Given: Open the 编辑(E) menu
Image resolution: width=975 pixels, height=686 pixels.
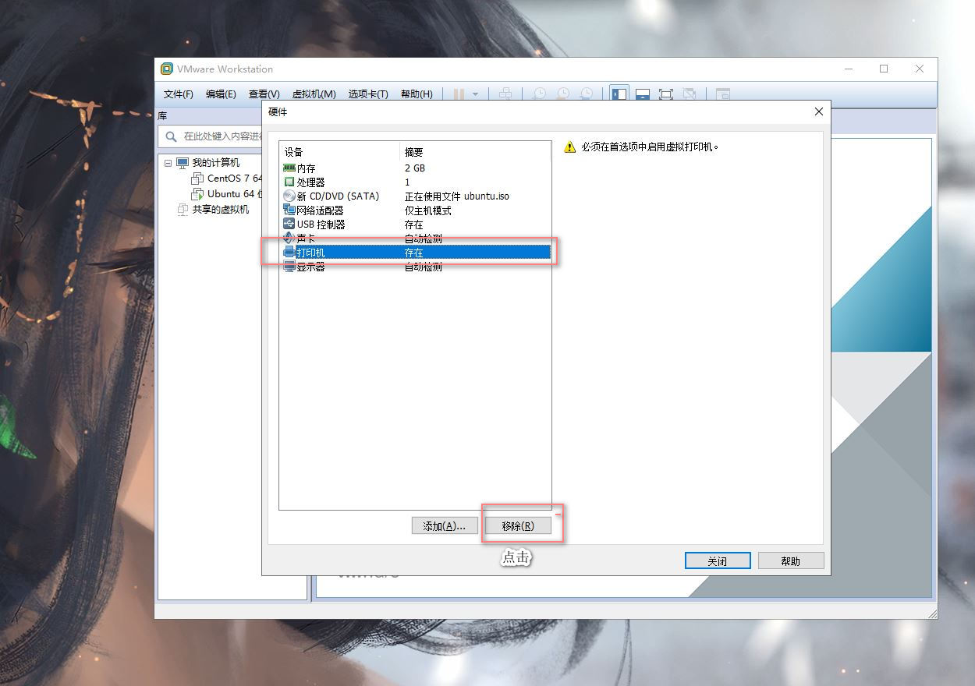Looking at the screenshot, I should (221, 94).
